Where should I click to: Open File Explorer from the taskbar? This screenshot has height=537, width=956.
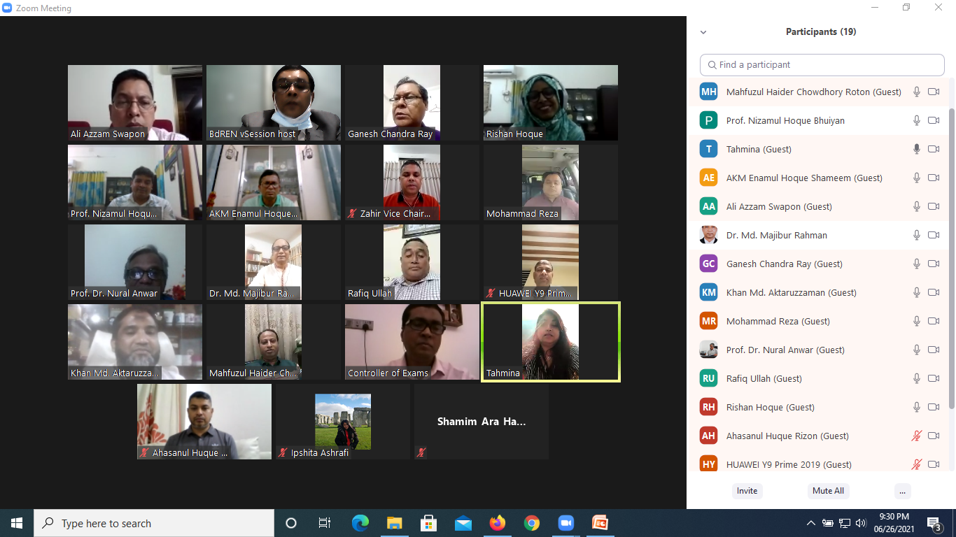pos(395,523)
